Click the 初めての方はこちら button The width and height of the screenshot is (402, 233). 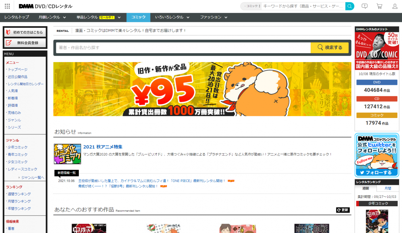coord(25,32)
